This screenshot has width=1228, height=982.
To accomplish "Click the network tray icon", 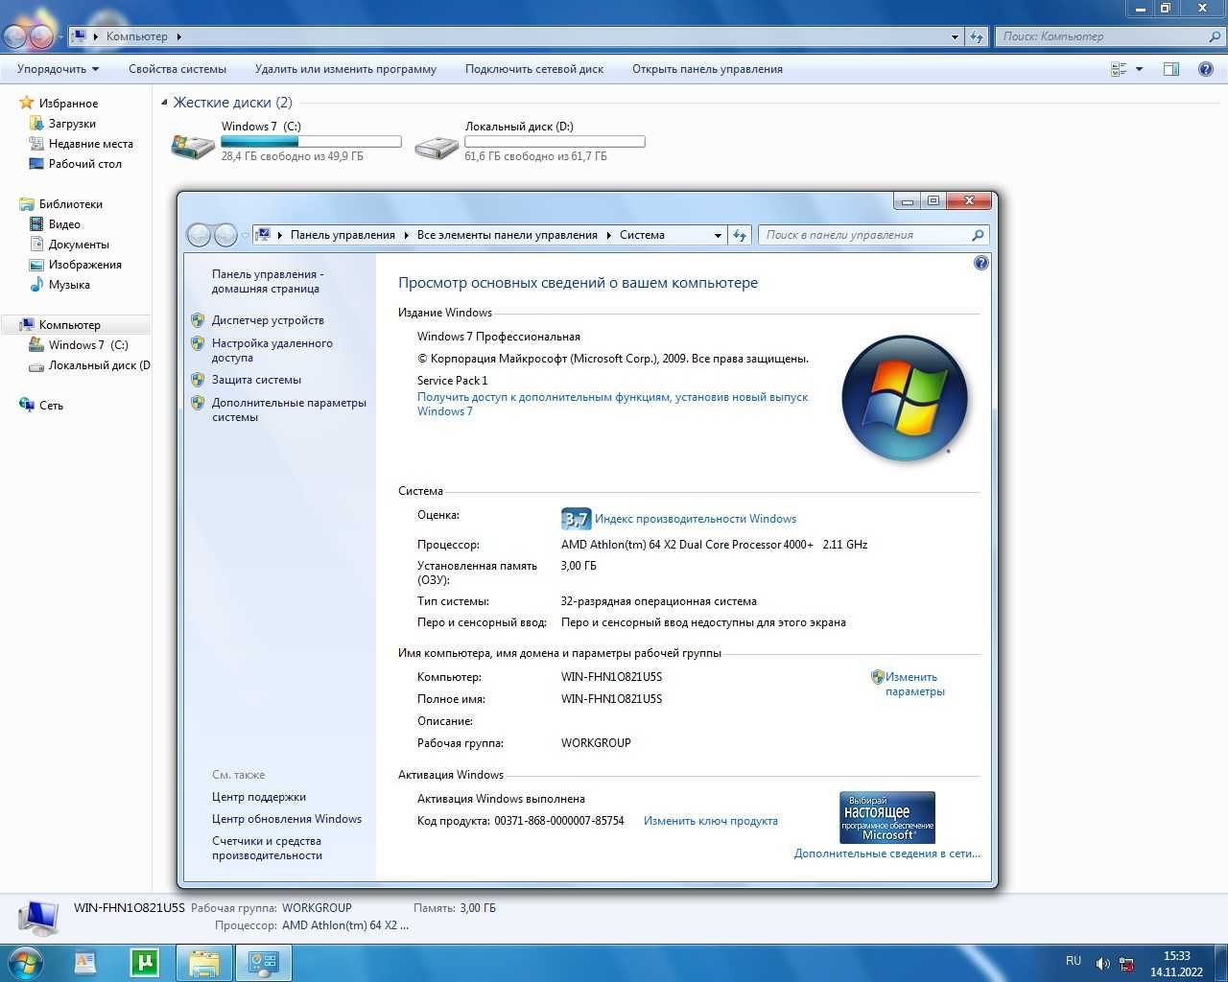I will [1127, 964].
